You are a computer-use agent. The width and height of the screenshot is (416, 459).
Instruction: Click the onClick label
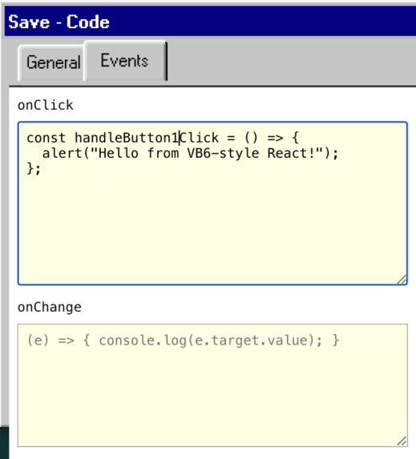coord(46,105)
